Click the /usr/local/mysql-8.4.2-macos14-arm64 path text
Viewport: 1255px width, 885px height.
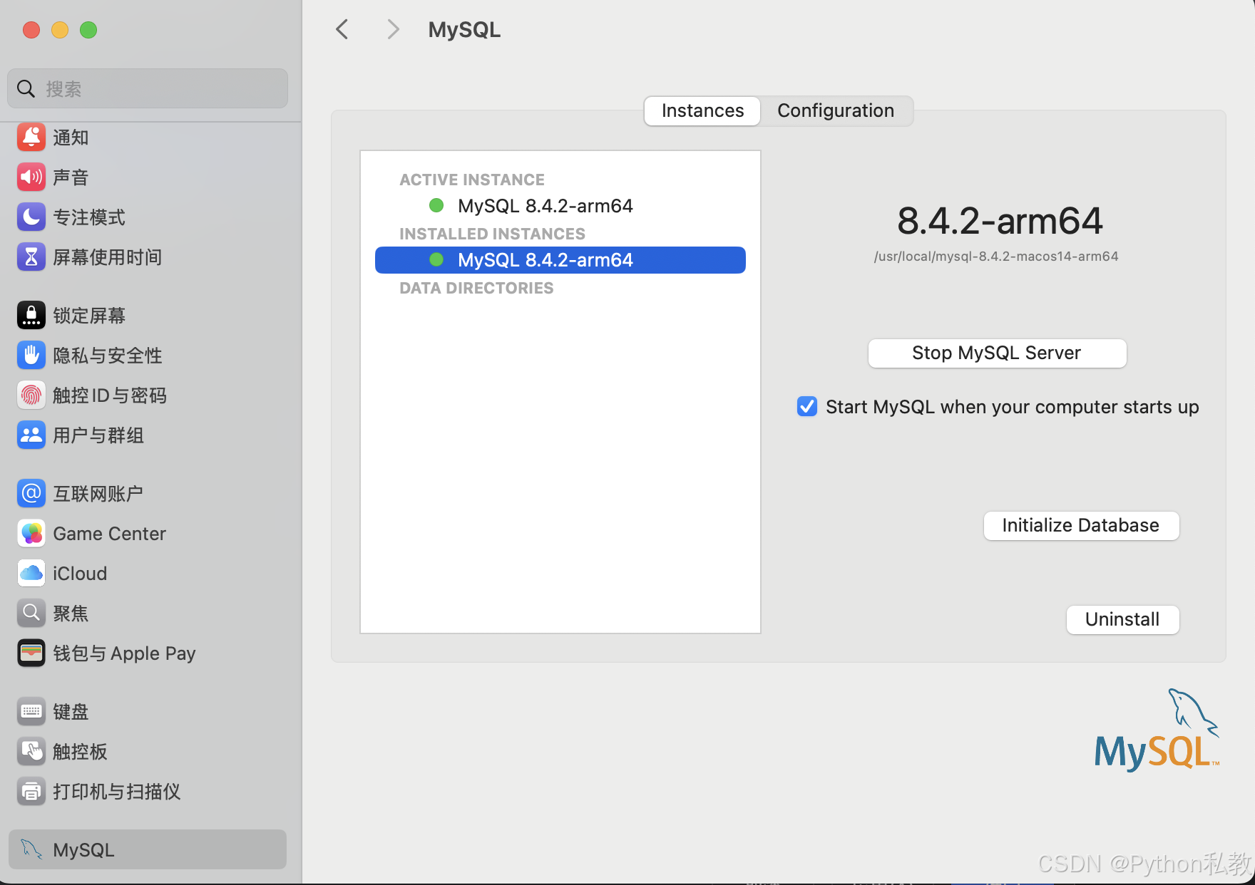coord(996,257)
